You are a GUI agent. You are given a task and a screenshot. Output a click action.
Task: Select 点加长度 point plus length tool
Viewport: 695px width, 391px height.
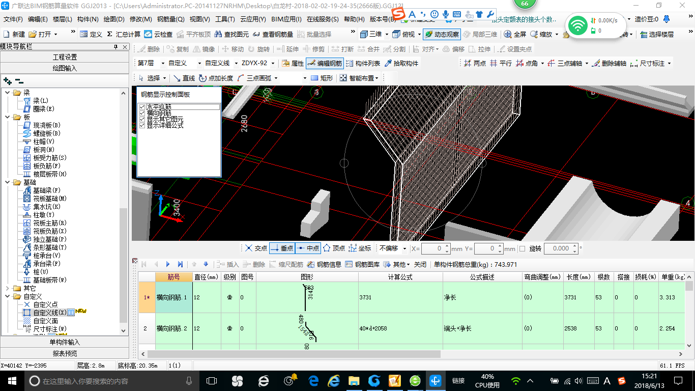pyautogui.click(x=216, y=78)
